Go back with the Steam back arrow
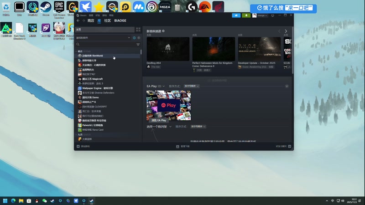This screenshot has width=365, height=205. point(78,20)
